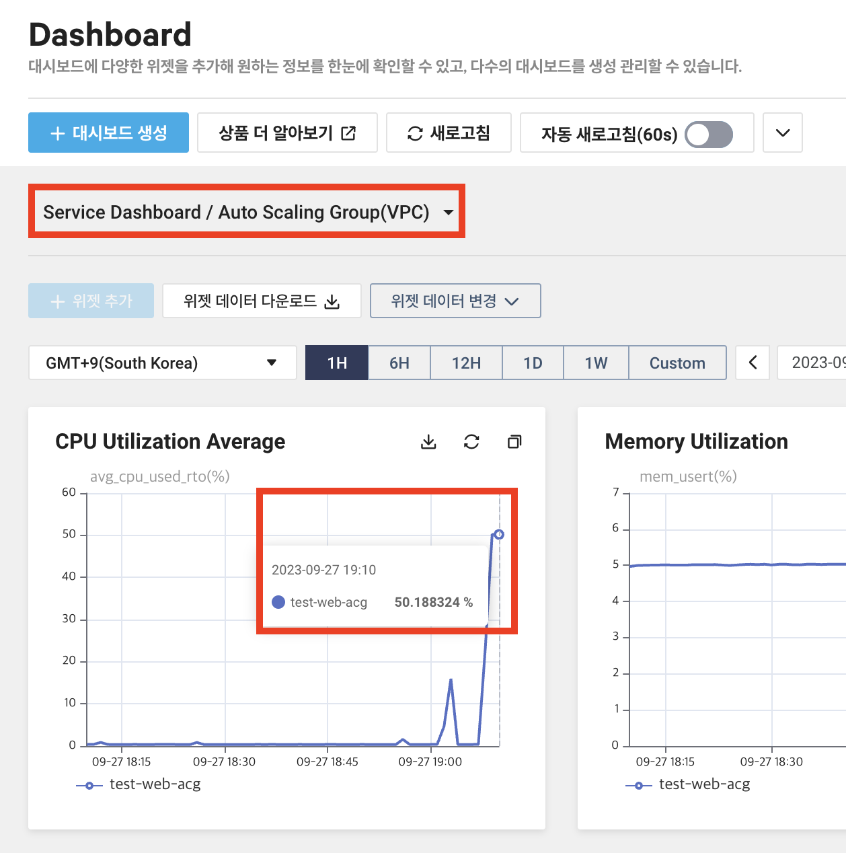The image size is (846, 853).
Task: Click mem_usert(%) axis label
Action: (688, 476)
